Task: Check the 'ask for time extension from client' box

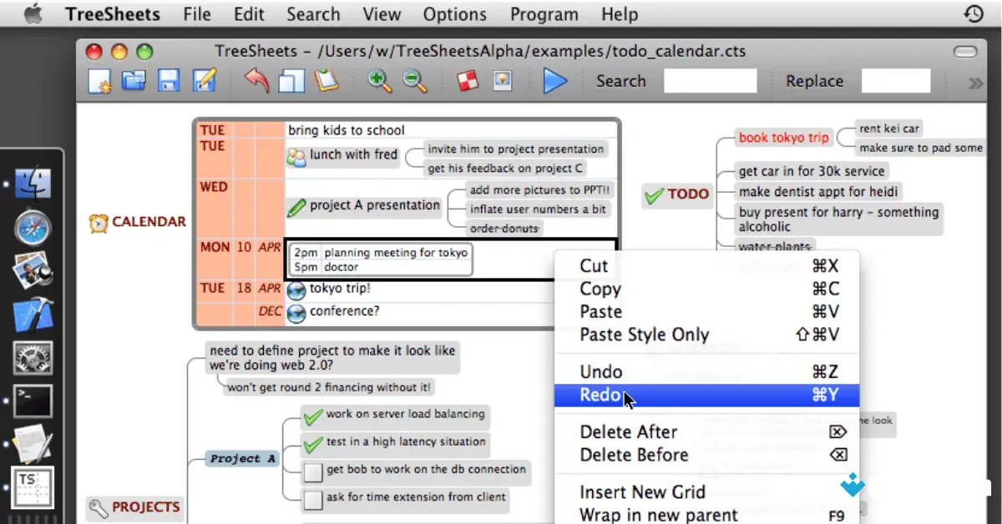Action: click(312, 501)
